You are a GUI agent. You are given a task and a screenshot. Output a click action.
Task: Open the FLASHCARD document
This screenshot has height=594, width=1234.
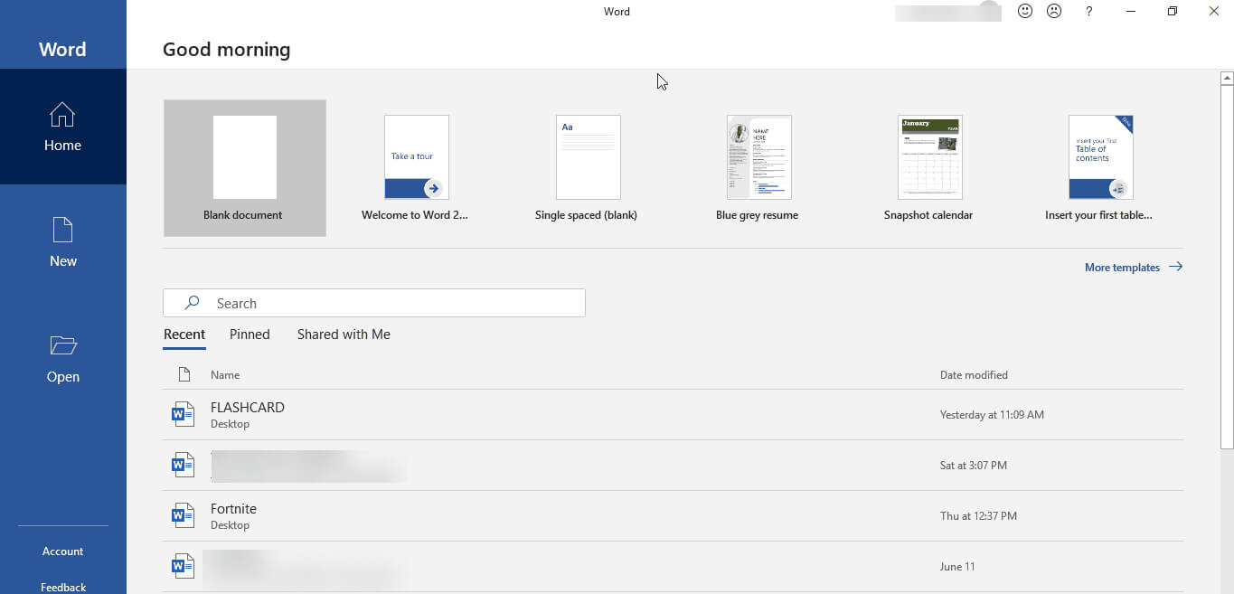coord(673,415)
